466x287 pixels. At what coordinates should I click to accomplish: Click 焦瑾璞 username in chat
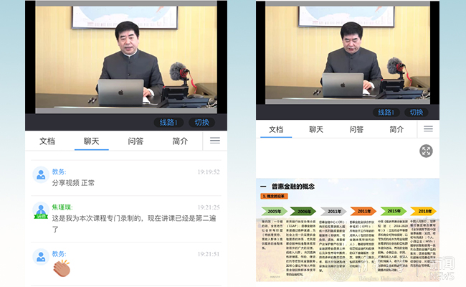point(63,207)
